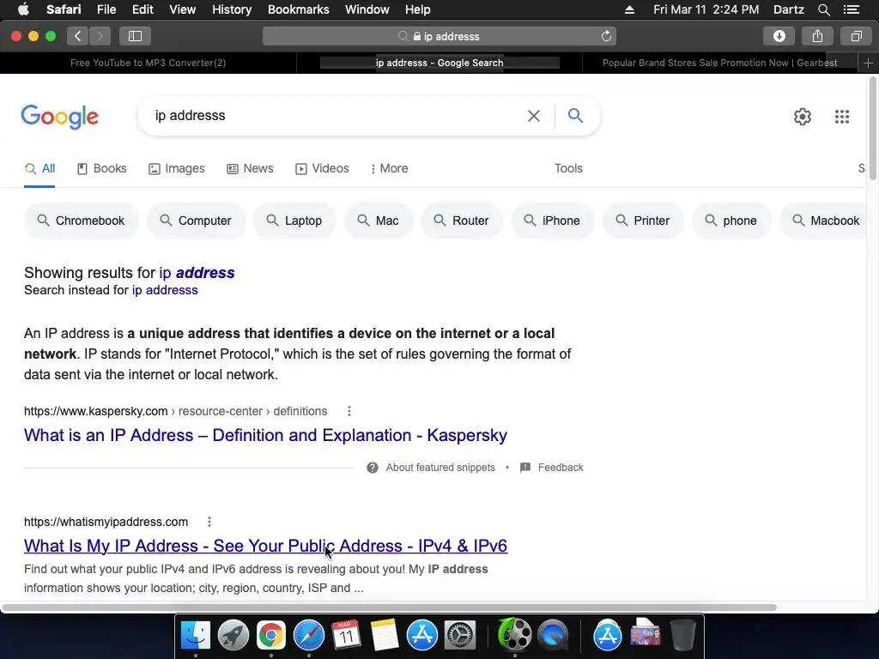
Task: Open the Google apps grid
Action: pyautogui.click(x=841, y=117)
